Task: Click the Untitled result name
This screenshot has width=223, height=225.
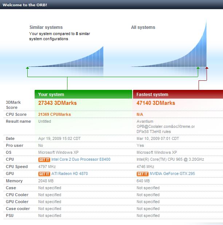Action: pyautogui.click(x=44, y=121)
